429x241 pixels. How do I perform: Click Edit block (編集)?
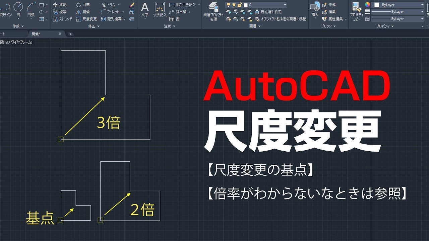pyautogui.click(x=328, y=12)
